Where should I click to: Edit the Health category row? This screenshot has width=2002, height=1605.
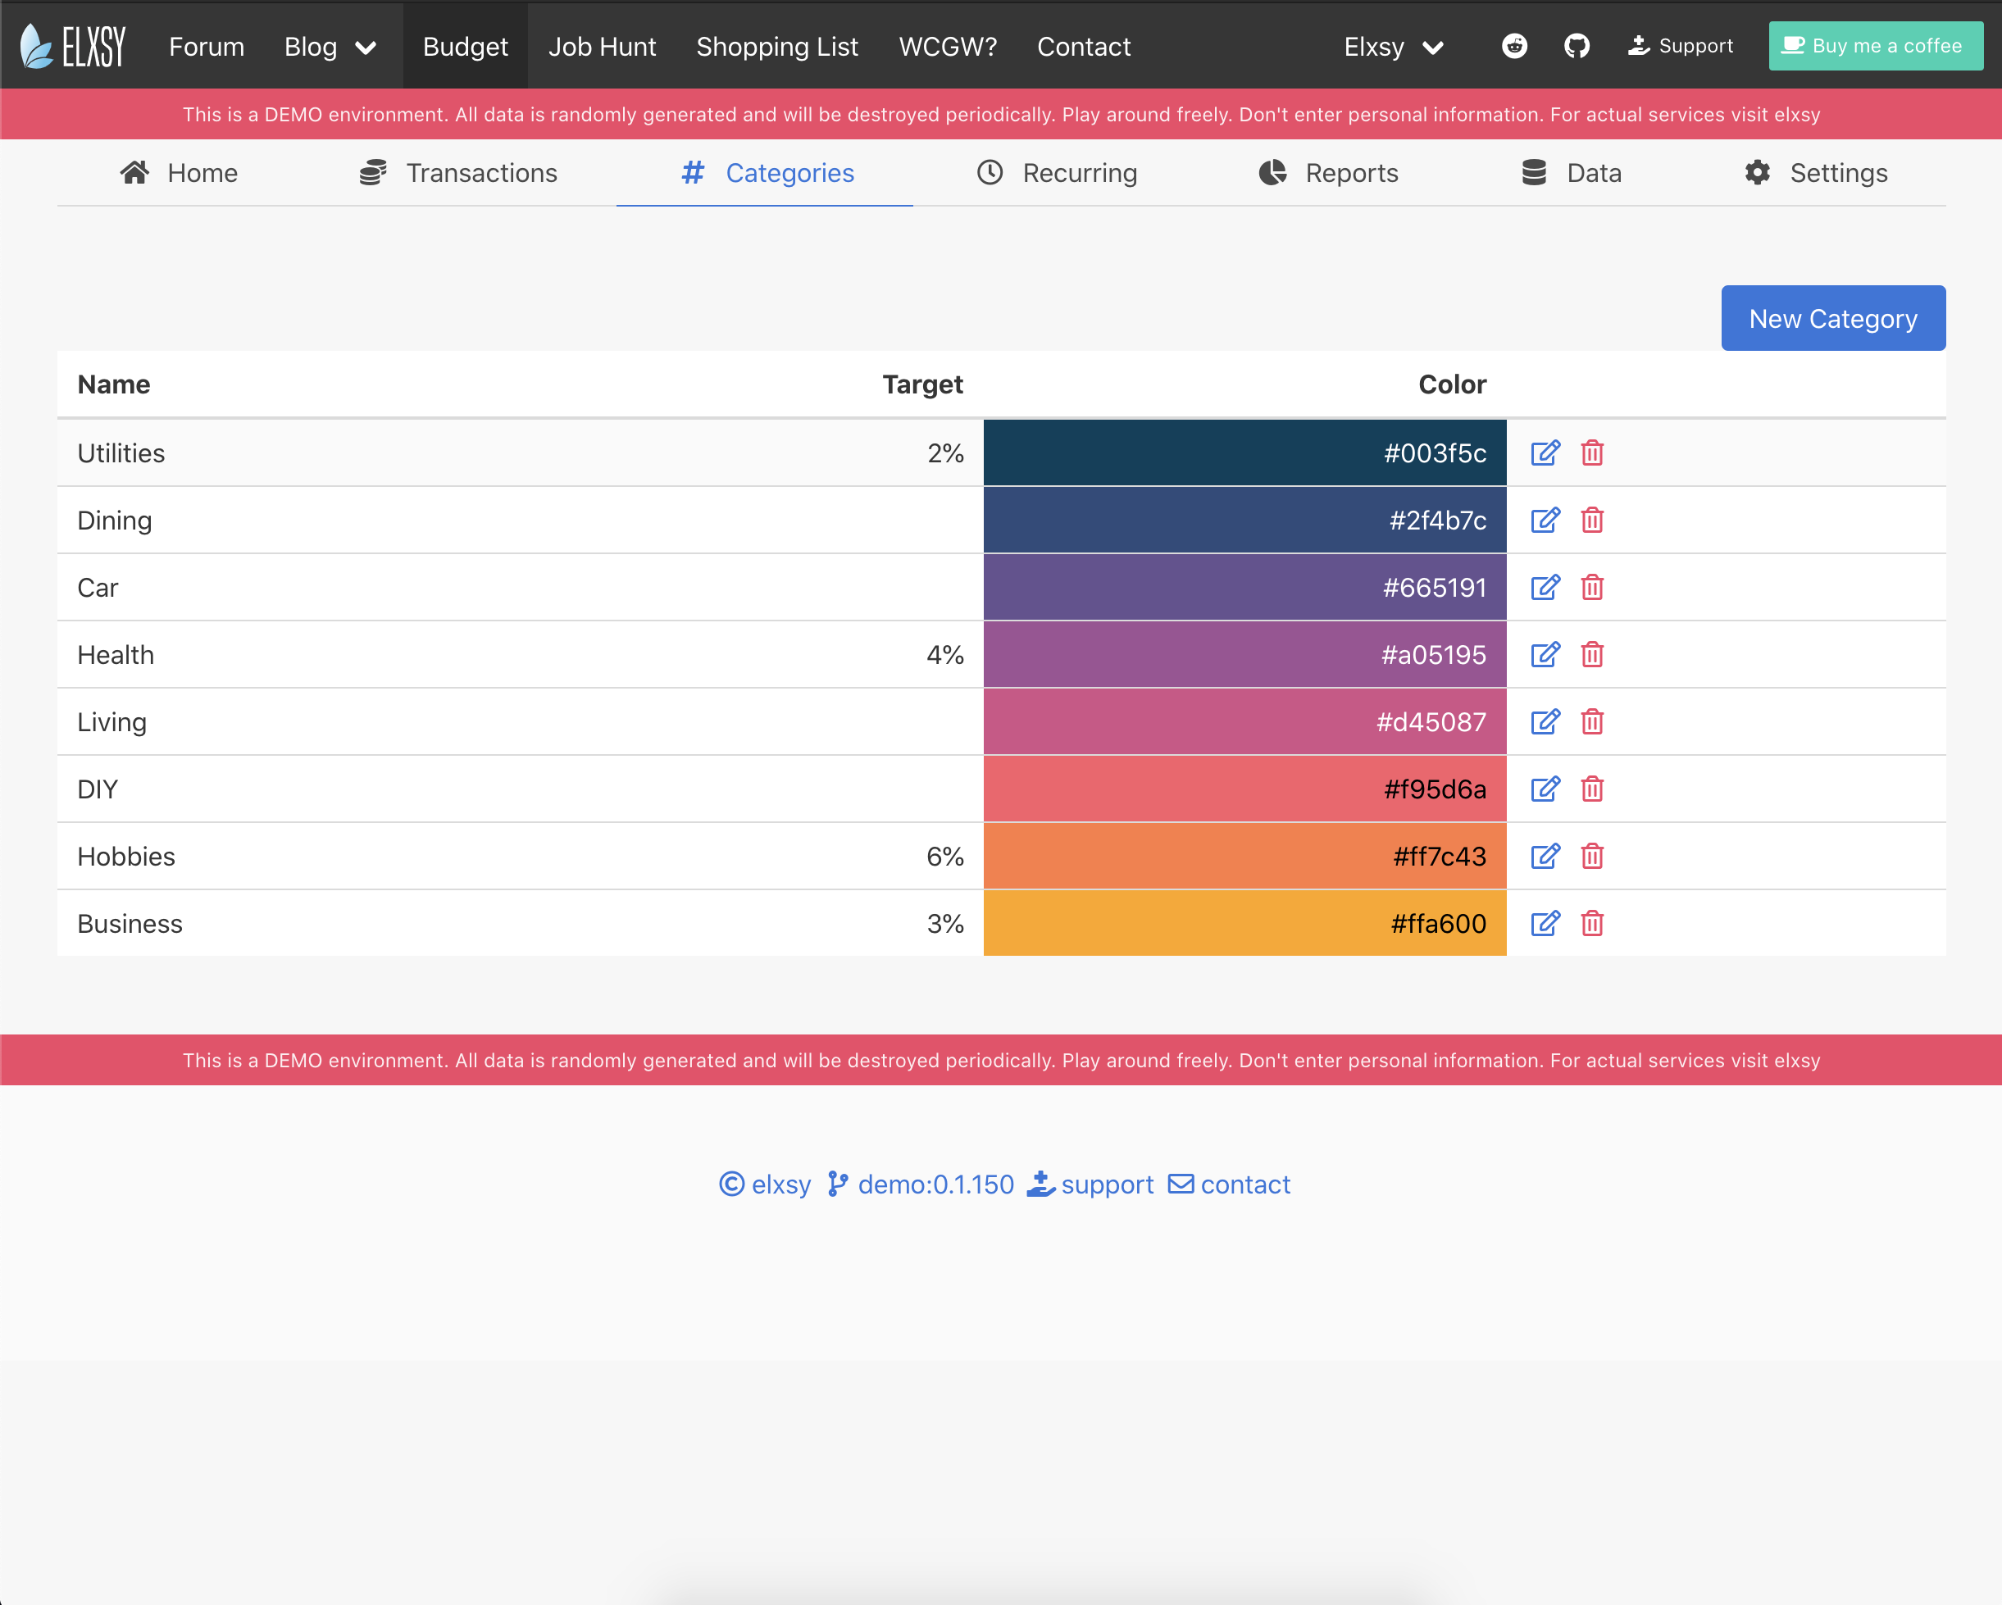[1545, 656]
